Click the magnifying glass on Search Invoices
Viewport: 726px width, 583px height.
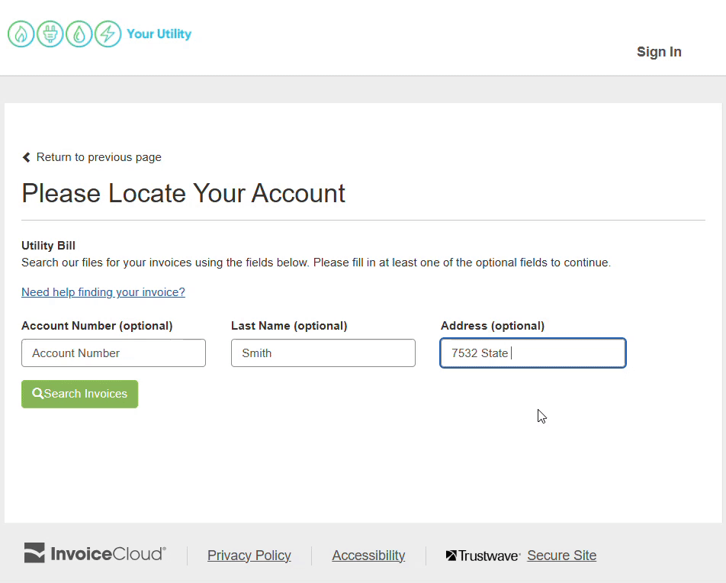37,394
